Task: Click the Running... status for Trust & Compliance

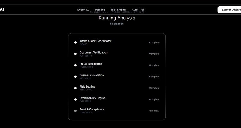Action: coord(154,111)
